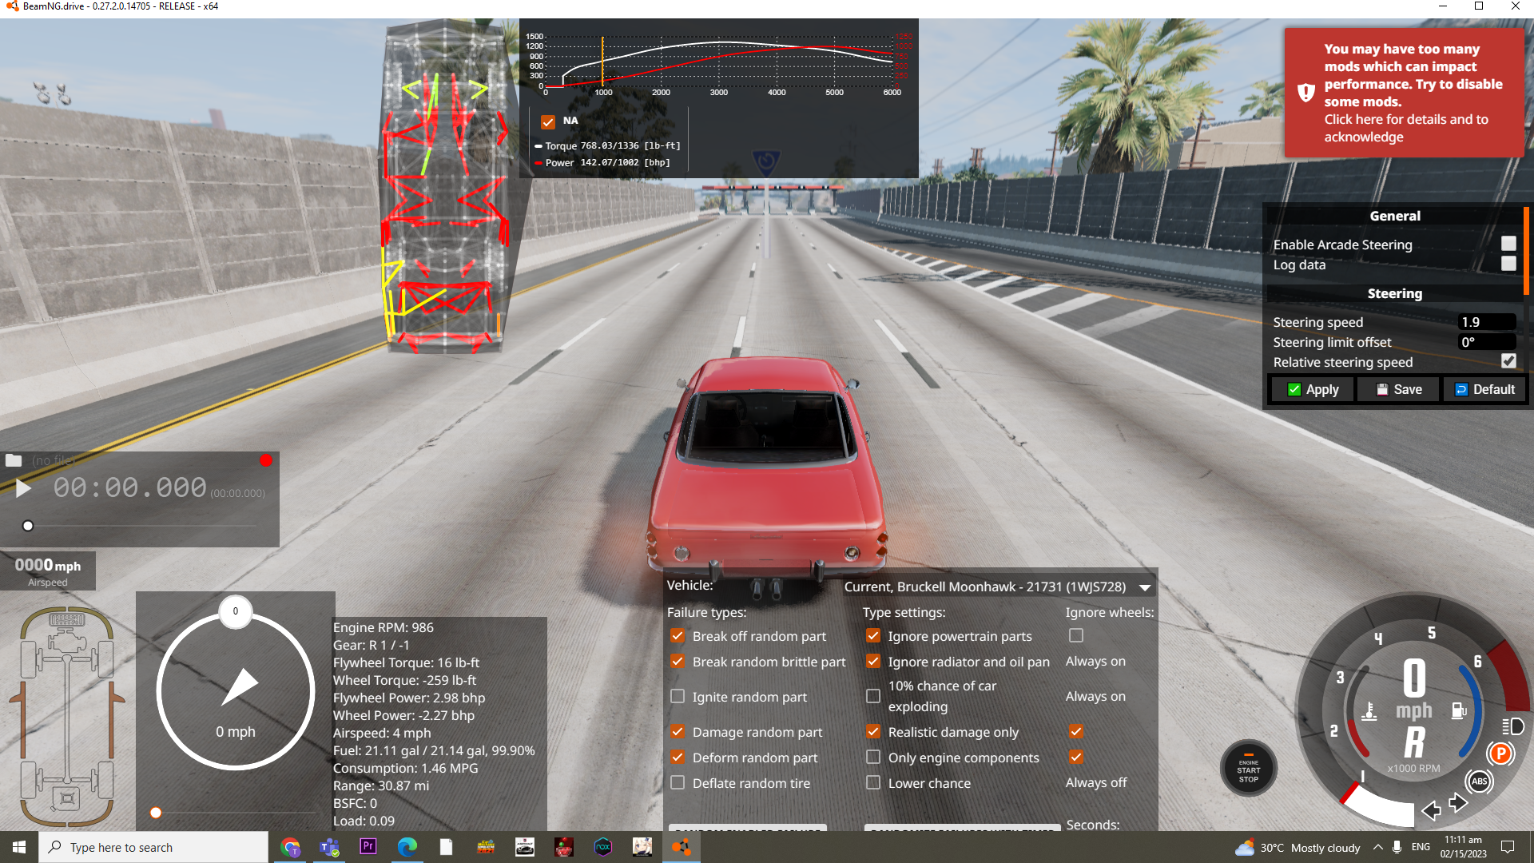
Task: Click the ENG language indicator
Action: point(1421,847)
